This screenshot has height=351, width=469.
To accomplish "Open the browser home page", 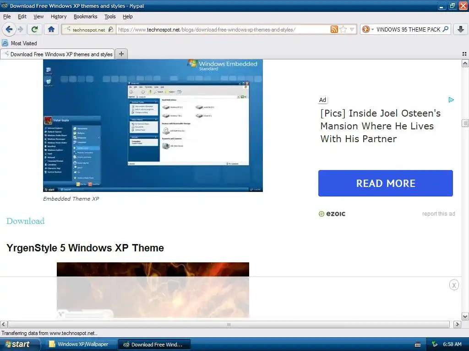I will (51, 29).
